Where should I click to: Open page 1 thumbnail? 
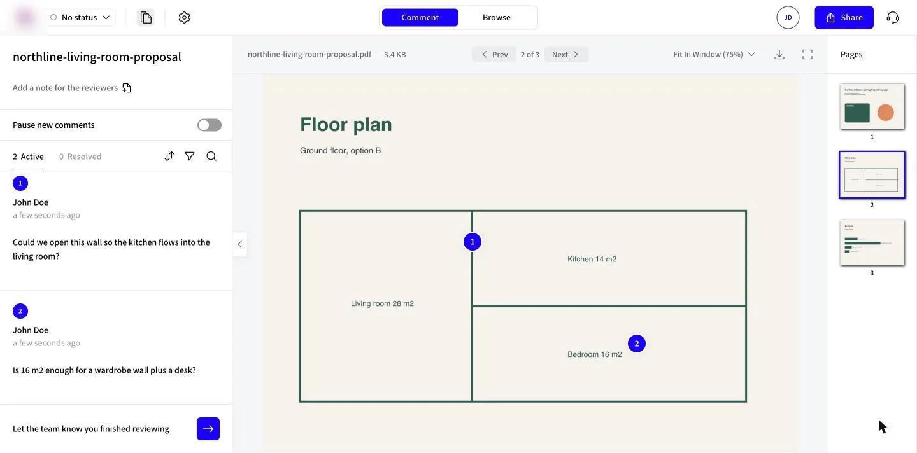point(872,106)
